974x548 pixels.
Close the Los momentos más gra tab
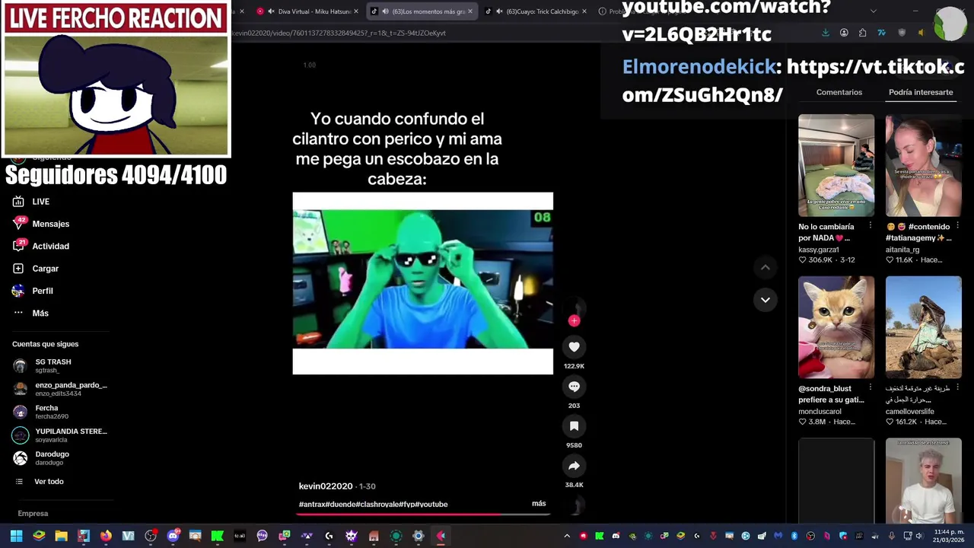(x=469, y=11)
